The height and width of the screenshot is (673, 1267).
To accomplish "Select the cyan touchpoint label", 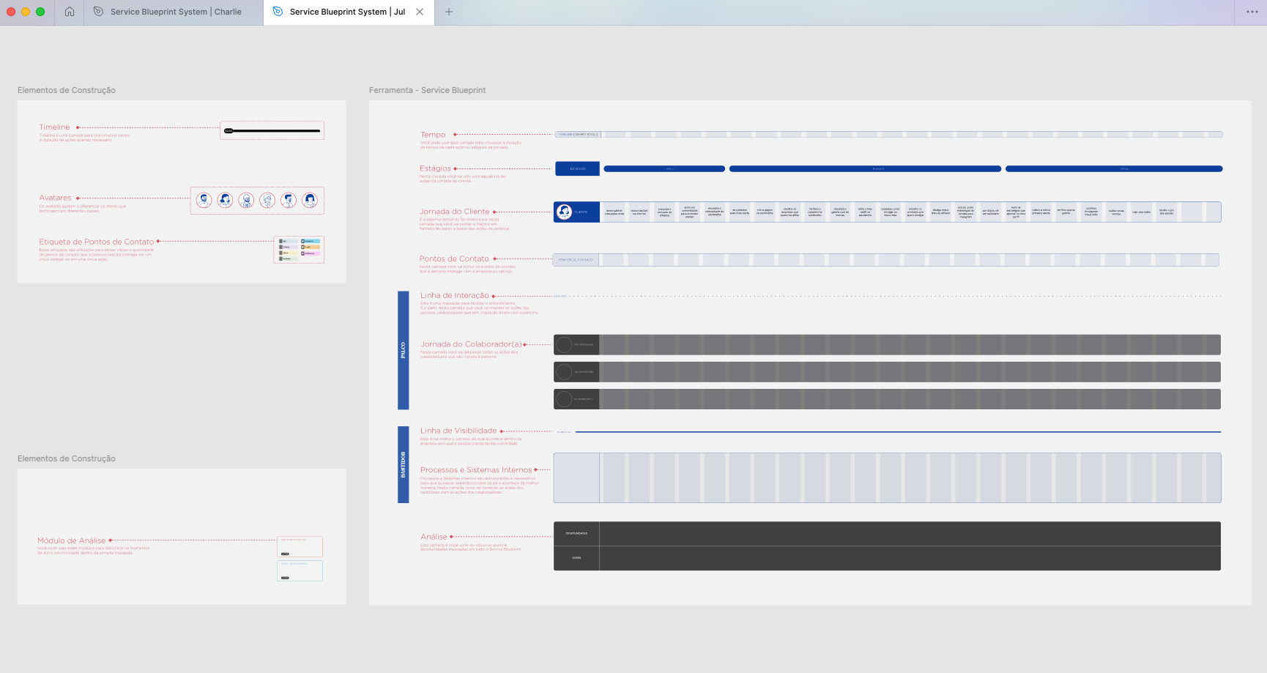I will click(x=311, y=241).
